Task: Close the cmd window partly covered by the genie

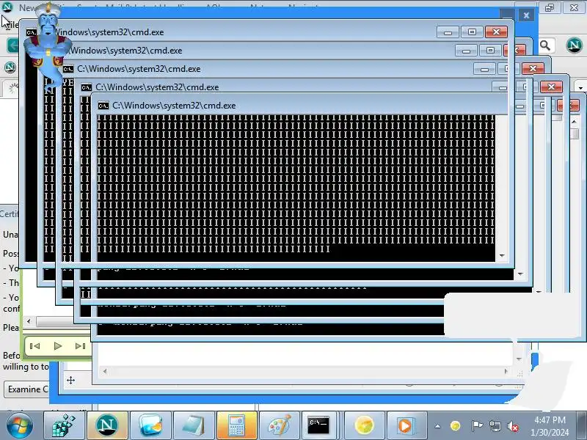Action: [x=497, y=32]
